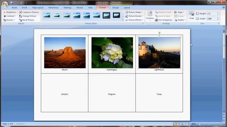Click the Hydrangeas caption text
Image resolution: width=227 pixels, height=127 pixels.
pyautogui.click(x=112, y=70)
